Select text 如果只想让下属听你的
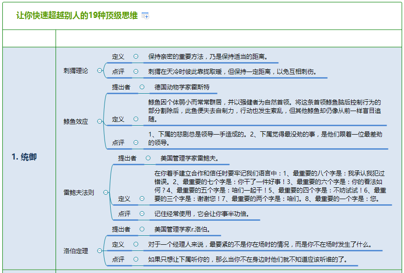Screen dimensions: 404x273 (178, 259)
